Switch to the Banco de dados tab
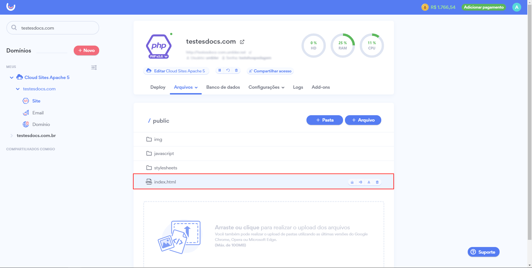The image size is (532, 268). coord(223,87)
